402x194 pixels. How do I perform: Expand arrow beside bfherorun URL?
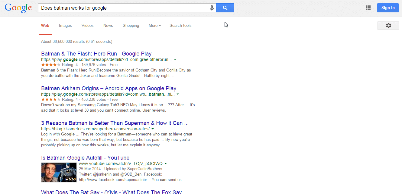coord(175,59)
